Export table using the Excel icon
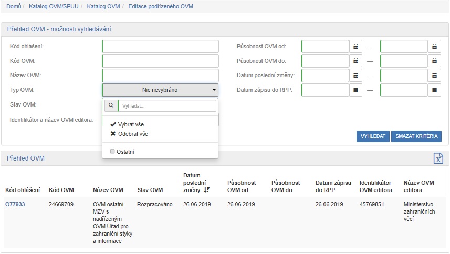450x254 pixels. click(438, 158)
